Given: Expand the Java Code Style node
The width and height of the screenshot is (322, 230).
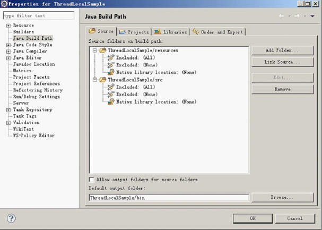Looking at the screenshot, I should click(x=8, y=45).
